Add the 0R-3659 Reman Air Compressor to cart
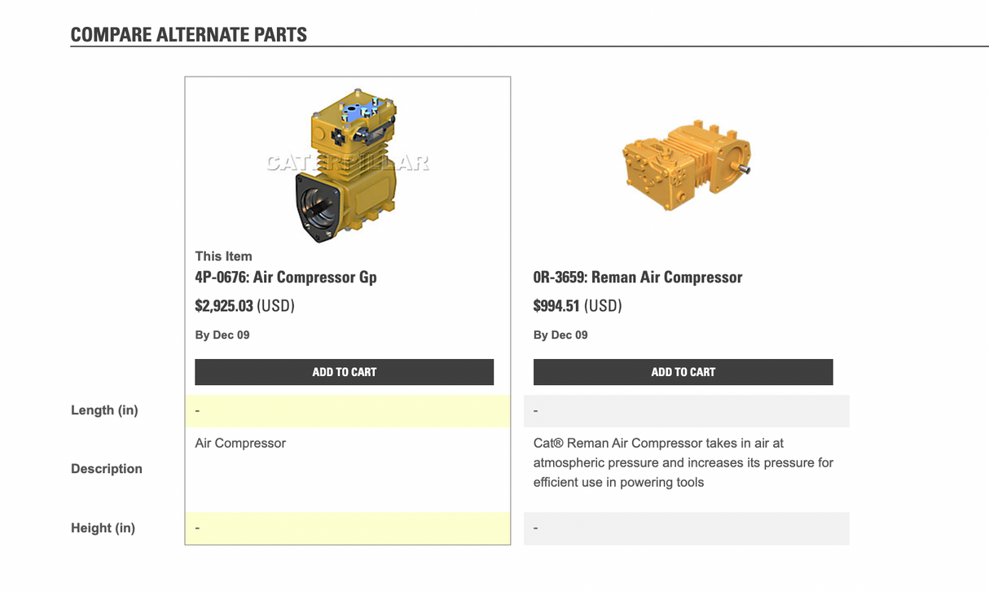 683,372
